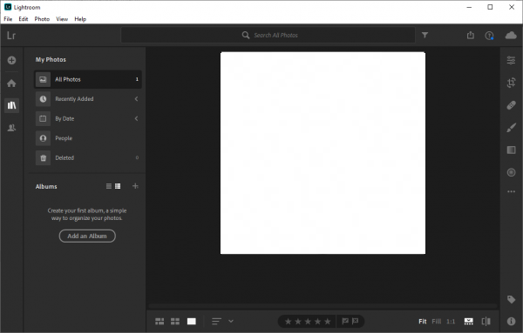Click the Add an Album button
523x333 pixels.
87,236
